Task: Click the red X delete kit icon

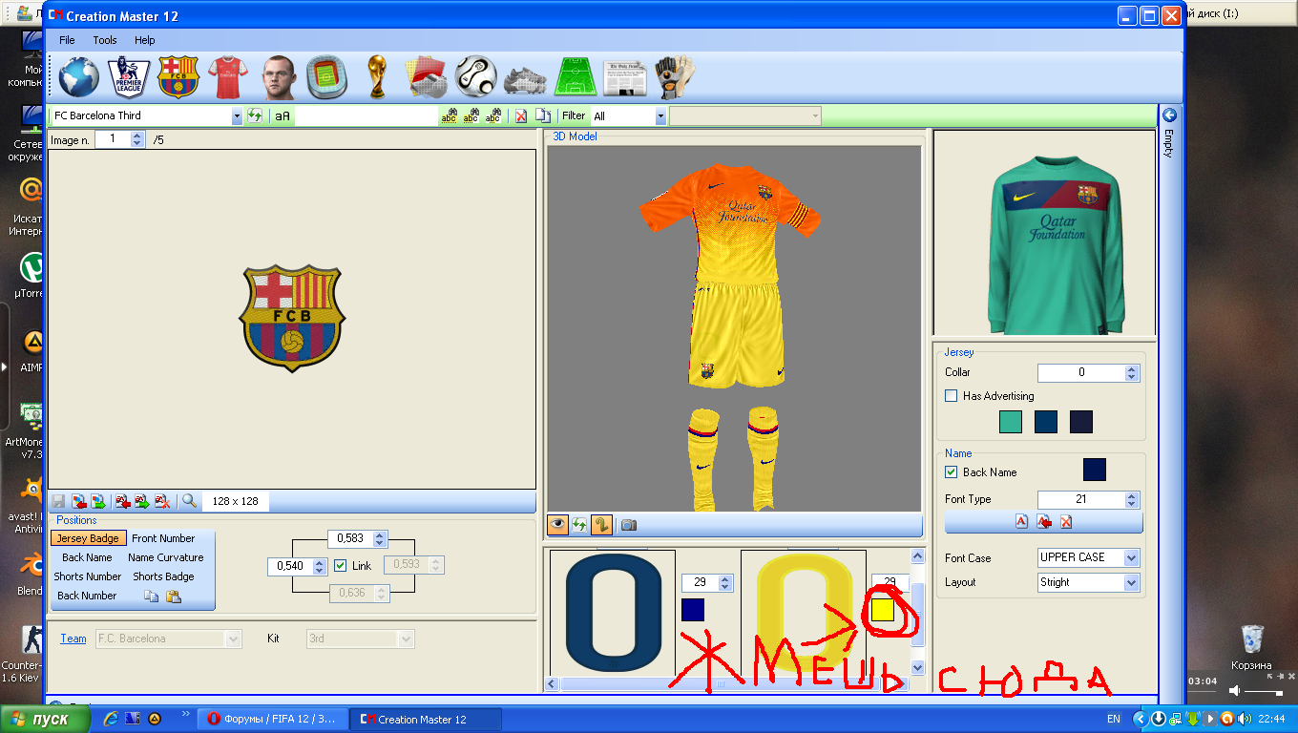Action: click(x=521, y=115)
